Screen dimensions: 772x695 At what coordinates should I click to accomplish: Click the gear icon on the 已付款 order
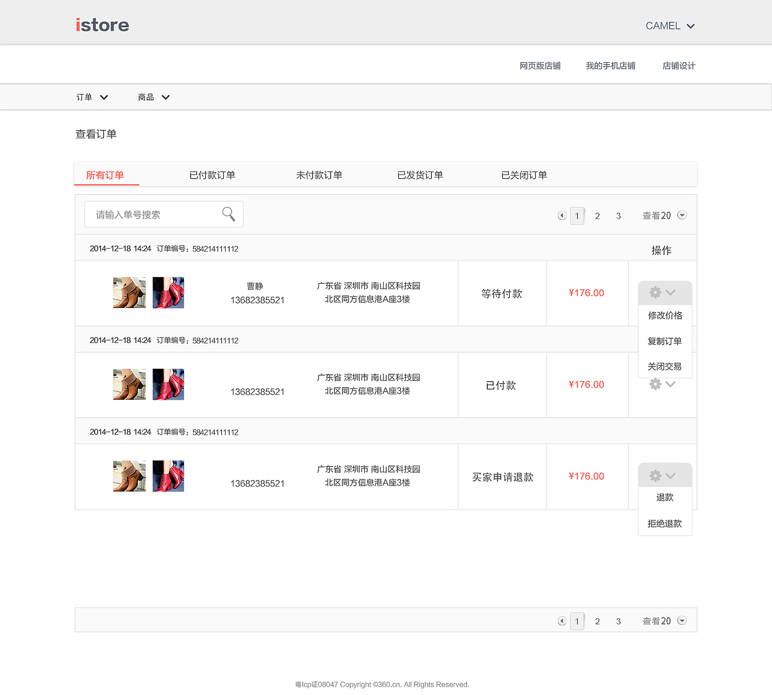[656, 384]
